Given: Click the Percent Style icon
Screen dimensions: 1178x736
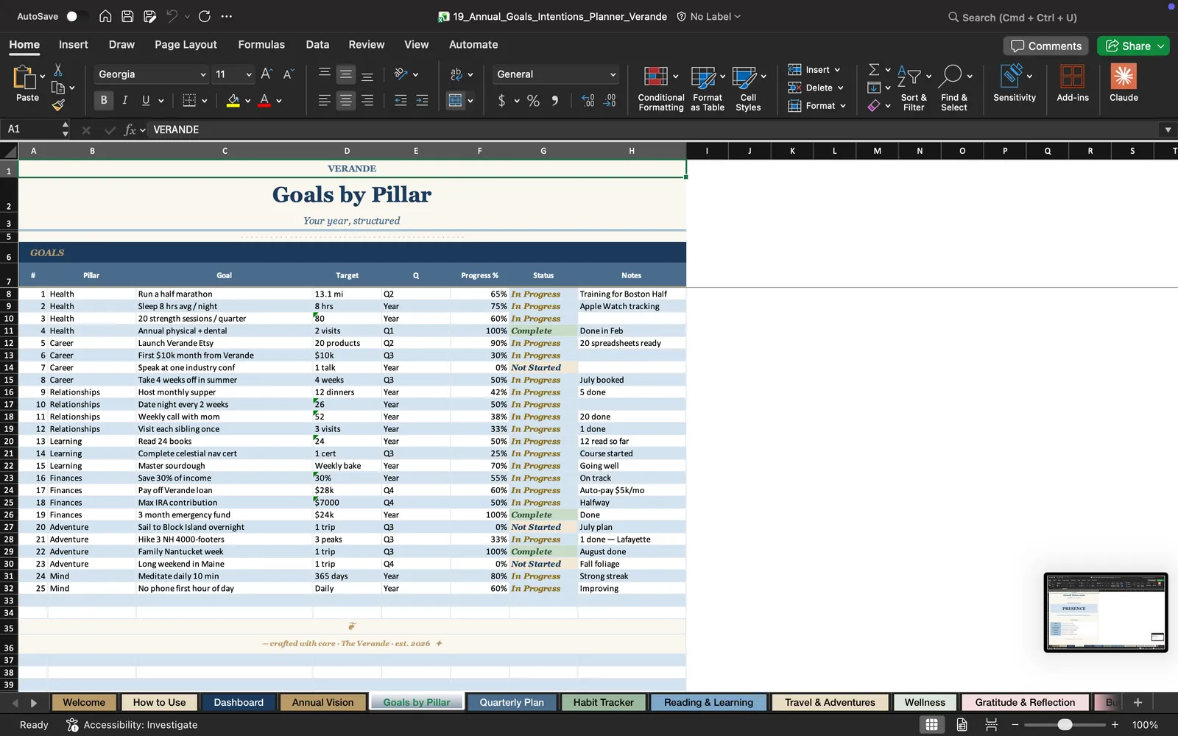Looking at the screenshot, I should point(533,100).
